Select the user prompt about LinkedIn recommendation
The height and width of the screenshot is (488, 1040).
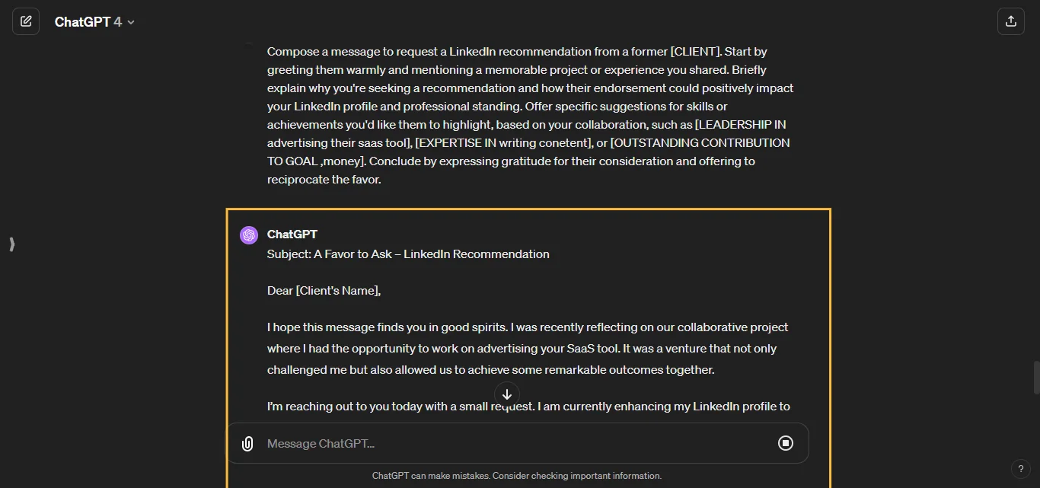point(530,115)
